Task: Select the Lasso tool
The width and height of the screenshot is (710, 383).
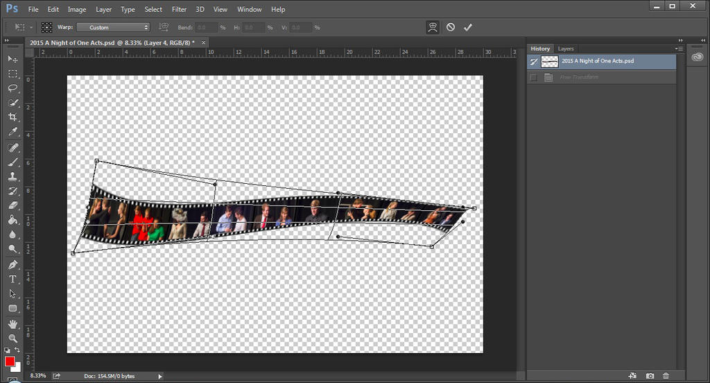Action: click(12, 88)
